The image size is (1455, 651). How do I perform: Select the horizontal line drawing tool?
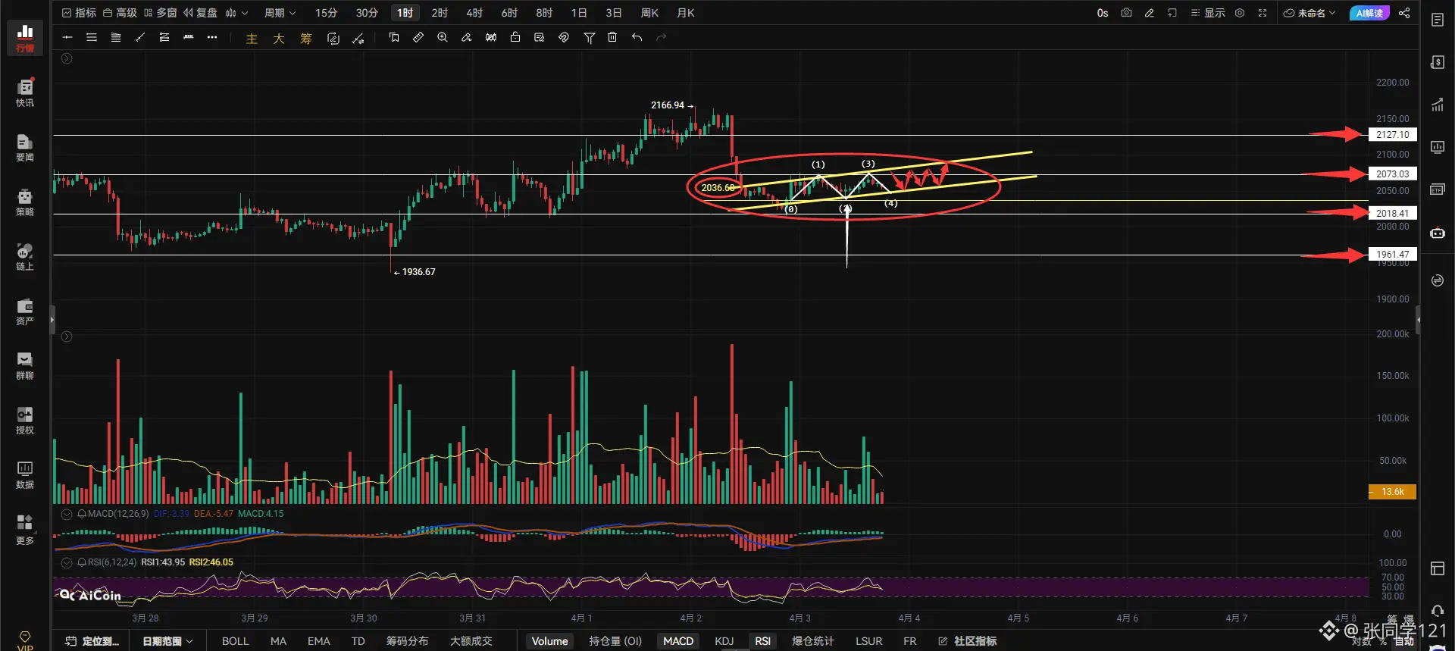pyautogui.click(x=67, y=37)
